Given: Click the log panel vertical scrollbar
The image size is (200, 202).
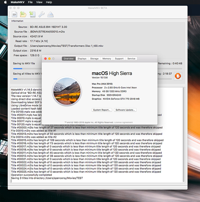Looking at the screenshot, I should (x=183, y=135).
